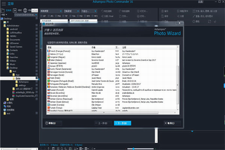Enable the JPG file type checkbox
The image size is (225, 150).
[x=49, y=16]
